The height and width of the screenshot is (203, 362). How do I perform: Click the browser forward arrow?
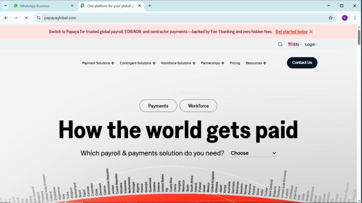tap(16, 18)
